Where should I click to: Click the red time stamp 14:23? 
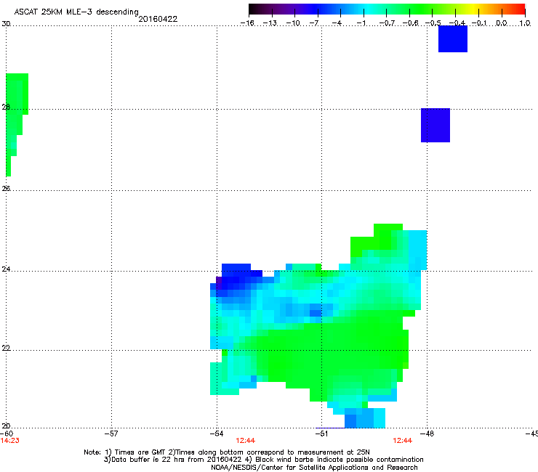(x=9, y=441)
